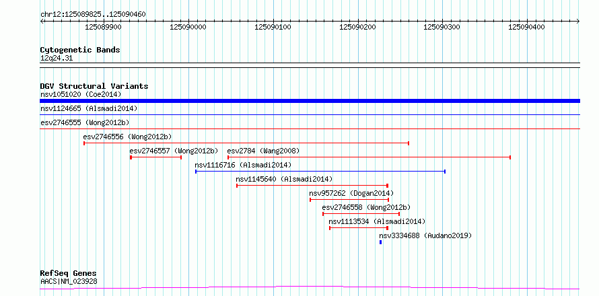The image size is (599, 296).
Task: Select the blue nsv1116716 variant bar
Action: 320,172
